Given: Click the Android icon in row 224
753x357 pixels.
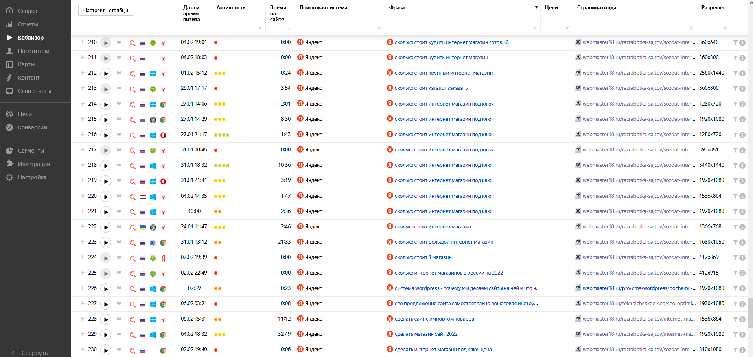Looking at the screenshot, I should (153, 258).
